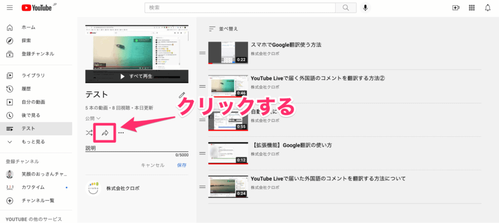Open 株式会社クロボ under スマホでGoogle翻訳 video
The width and height of the screenshot is (499, 223).
point(265,54)
